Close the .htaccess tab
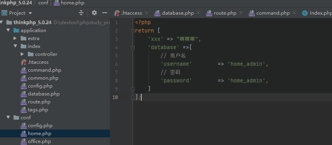The height and width of the screenshot is (145, 332). (x=146, y=13)
